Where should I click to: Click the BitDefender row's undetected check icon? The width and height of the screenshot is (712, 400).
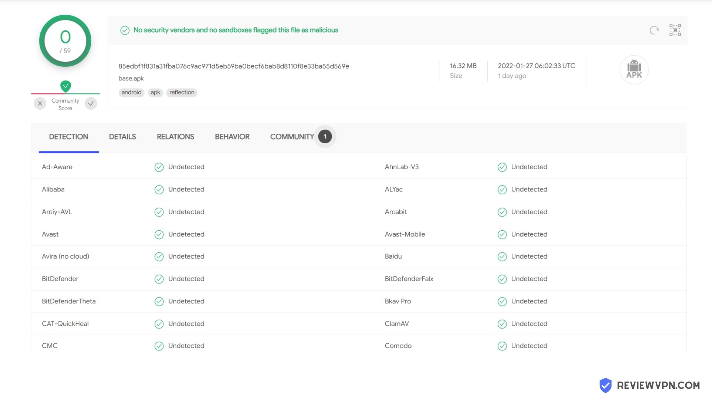click(159, 279)
